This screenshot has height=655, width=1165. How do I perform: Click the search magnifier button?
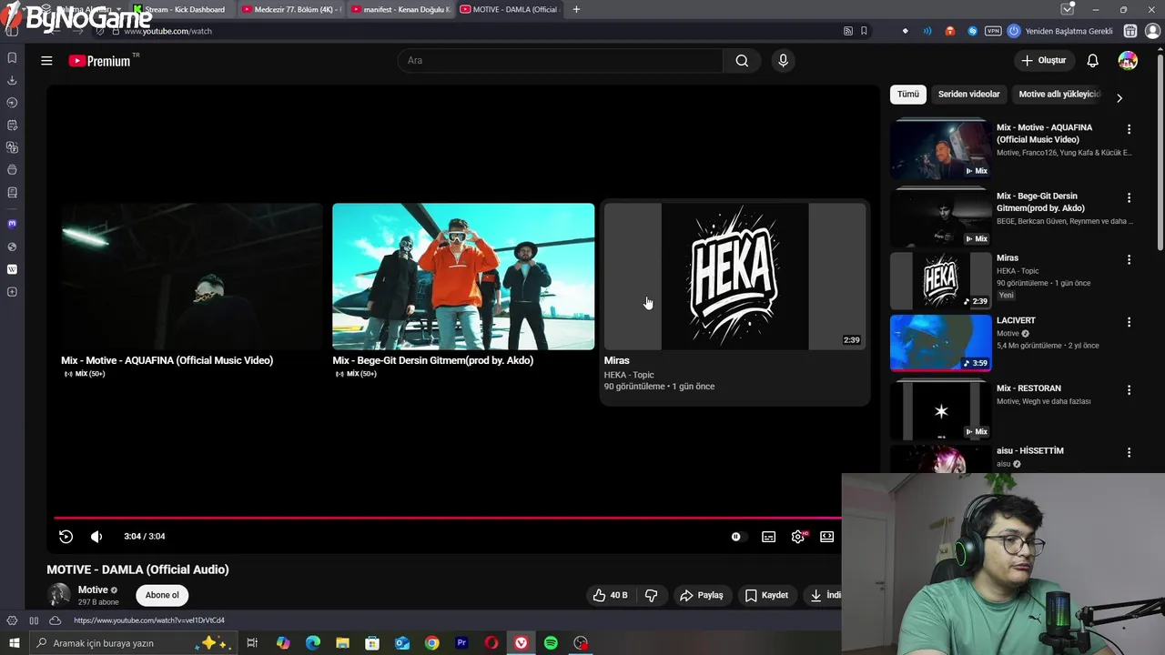tap(742, 61)
